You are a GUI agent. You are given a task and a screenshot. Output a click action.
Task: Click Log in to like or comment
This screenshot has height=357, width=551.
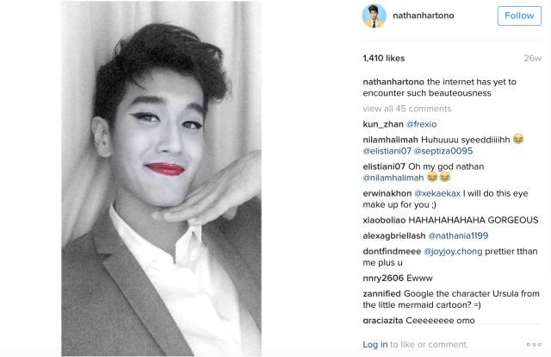[x=375, y=344]
